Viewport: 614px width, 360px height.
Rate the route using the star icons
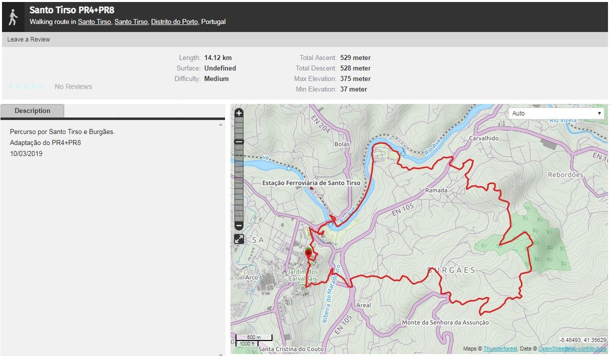[26, 86]
